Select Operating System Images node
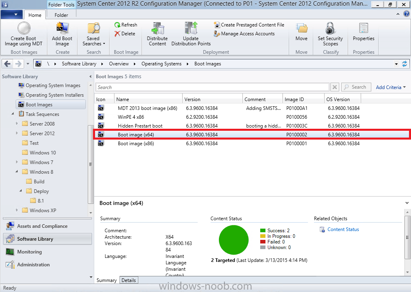The image size is (411, 292). coord(53,85)
